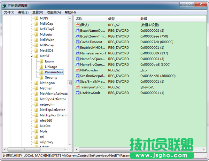Expand the Parameters subkey arrow

(x=37, y=72)
